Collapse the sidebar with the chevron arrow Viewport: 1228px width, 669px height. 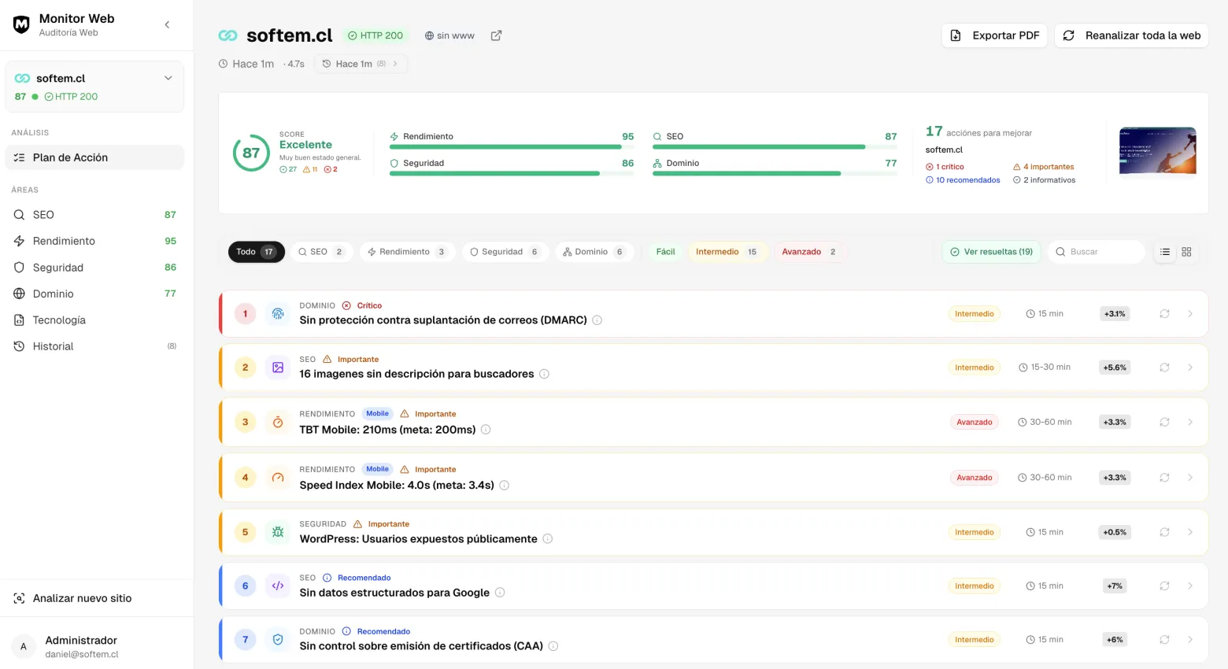(167, 25)
